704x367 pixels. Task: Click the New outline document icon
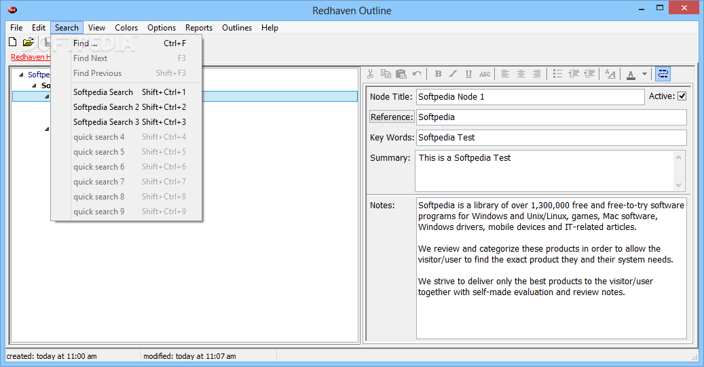click(x=13, y=42)
